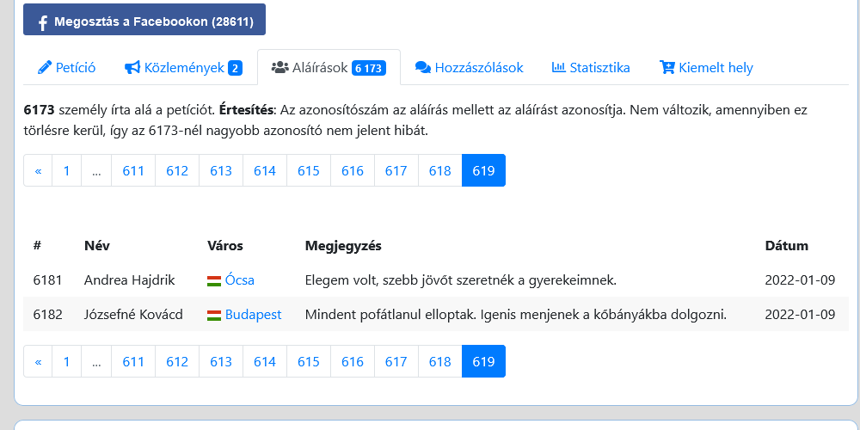Click the Hungarian flag next to Budapest
The image size is (860, 430).
point(214,316)
